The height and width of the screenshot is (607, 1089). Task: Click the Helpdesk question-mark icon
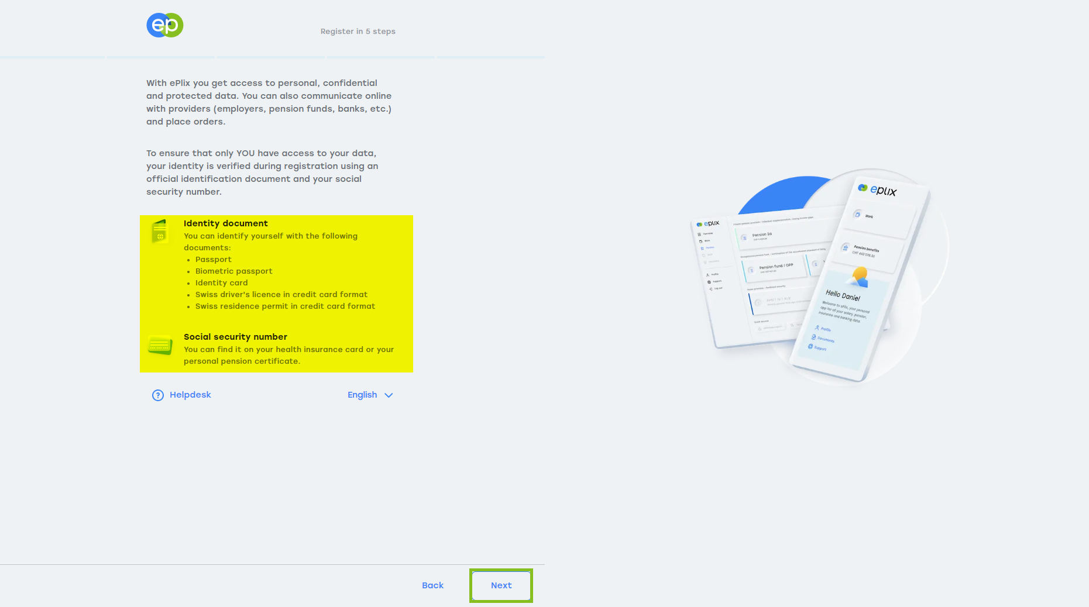pos(157,395)
